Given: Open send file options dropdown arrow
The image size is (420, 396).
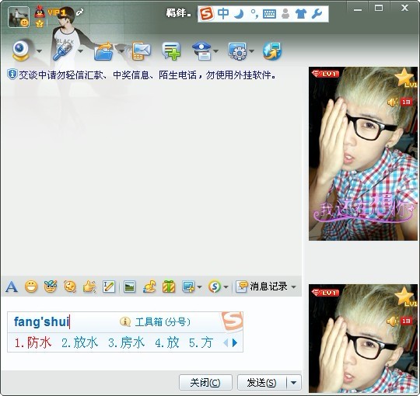Looking at the screenshot, I should click(x=121, y=51).
